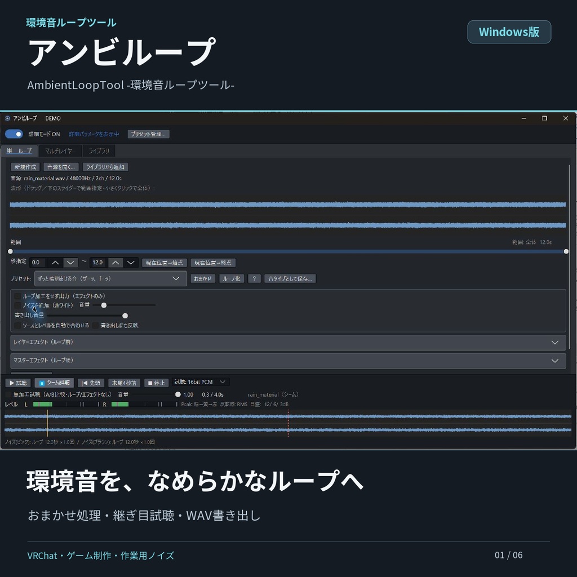Expand the レイヤーエフェクト（ループ前） section
Image resolution: width=577 pixels, height=577 pixels.
point(288,342)
